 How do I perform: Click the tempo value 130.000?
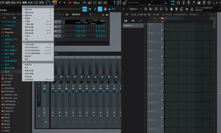[76, 3]
